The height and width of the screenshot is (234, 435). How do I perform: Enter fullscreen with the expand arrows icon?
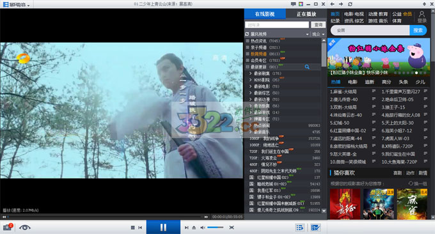coord(232,228)
